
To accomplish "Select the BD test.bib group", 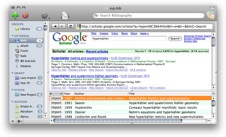I will [x=26, y=61].
